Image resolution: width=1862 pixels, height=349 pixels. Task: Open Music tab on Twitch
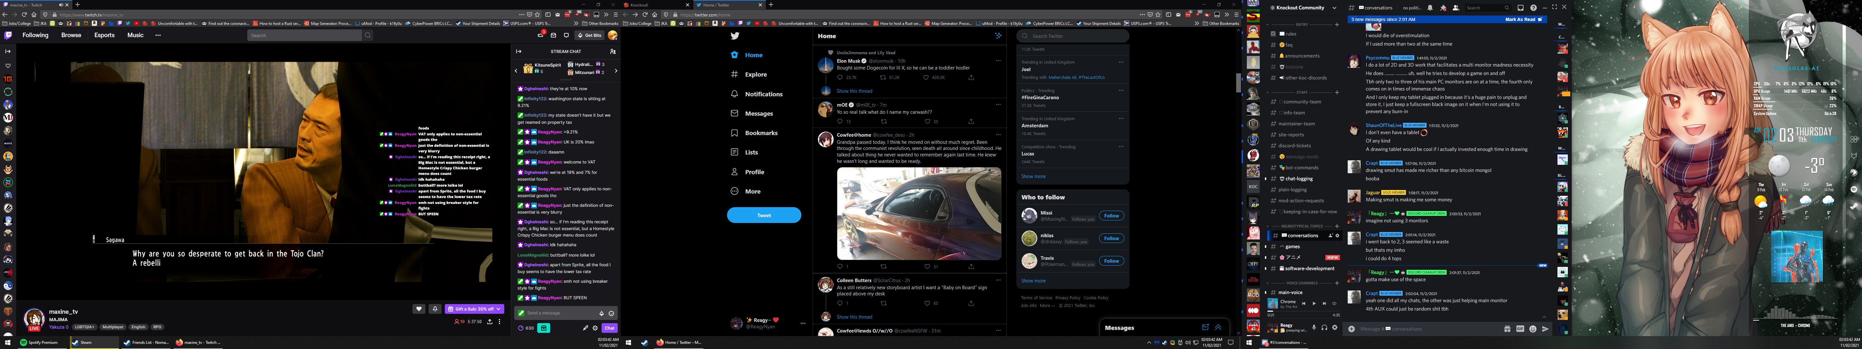[135, 36]
